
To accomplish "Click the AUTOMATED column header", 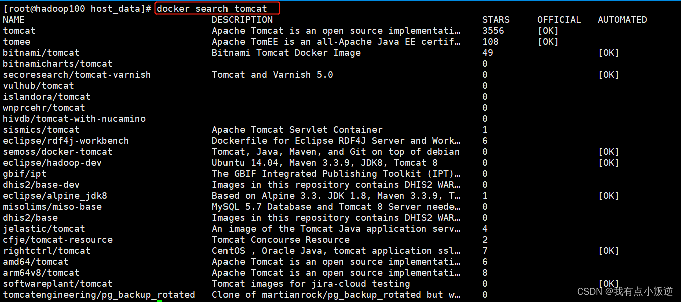I will click(622, 20).
